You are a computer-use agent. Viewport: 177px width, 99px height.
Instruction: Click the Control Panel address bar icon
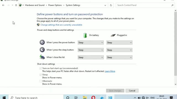(20, 5)
